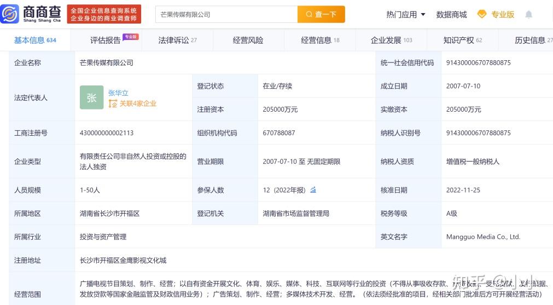Viewport: 553px width, 305px height.
Task: Select English name Mangguo Media Co., Ltd.
Action: (x=483, y=237)
